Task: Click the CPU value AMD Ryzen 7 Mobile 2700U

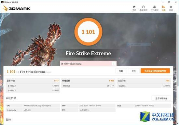Action: coord(90,106)
